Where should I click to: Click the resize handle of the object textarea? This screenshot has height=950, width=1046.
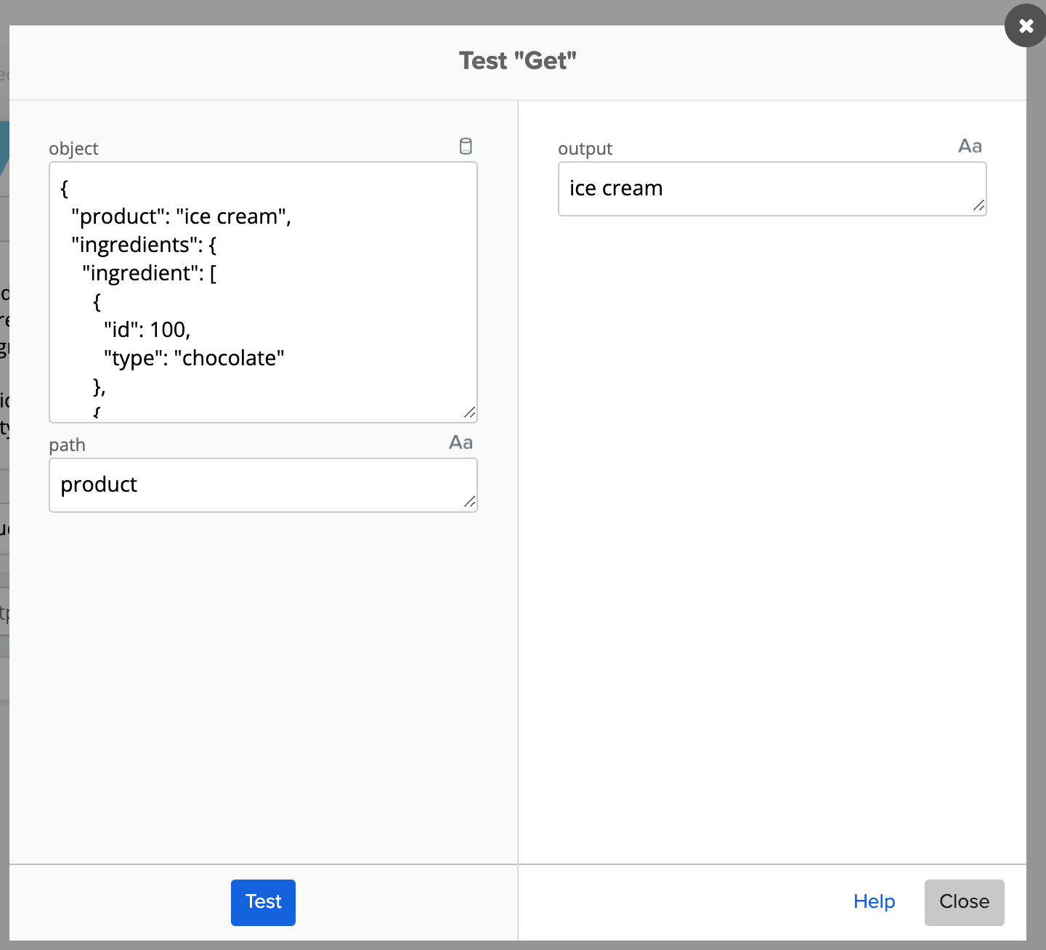click(471, 411)
